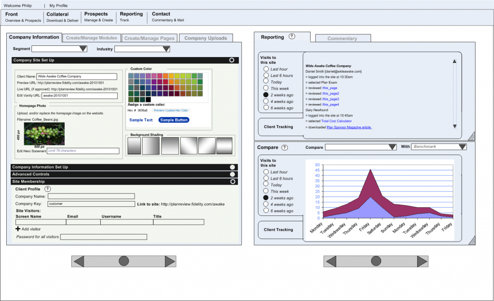
Task: Expand the Advanced Controls section
Action: coord(232,174)
